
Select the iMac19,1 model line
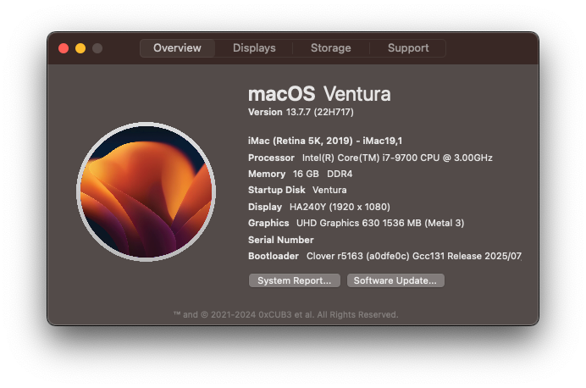tap(325, 141)
